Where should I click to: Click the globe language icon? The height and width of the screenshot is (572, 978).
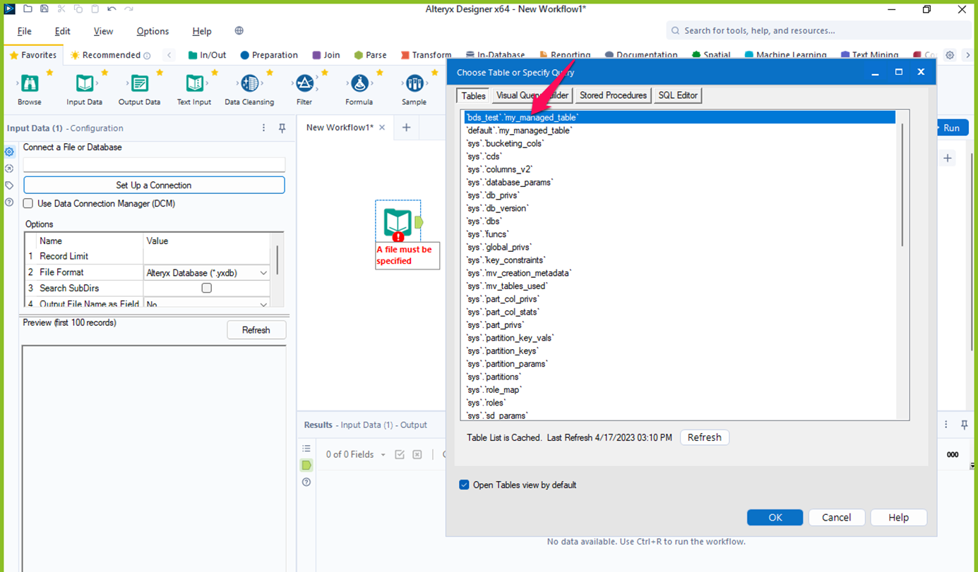[239, 31]
